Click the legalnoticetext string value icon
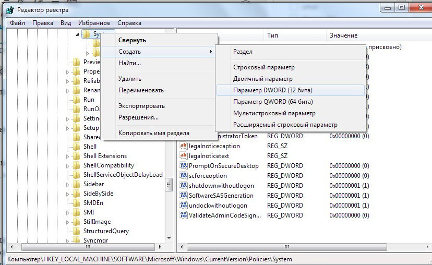Screen dimensions: 432x265 pos(183,155)
